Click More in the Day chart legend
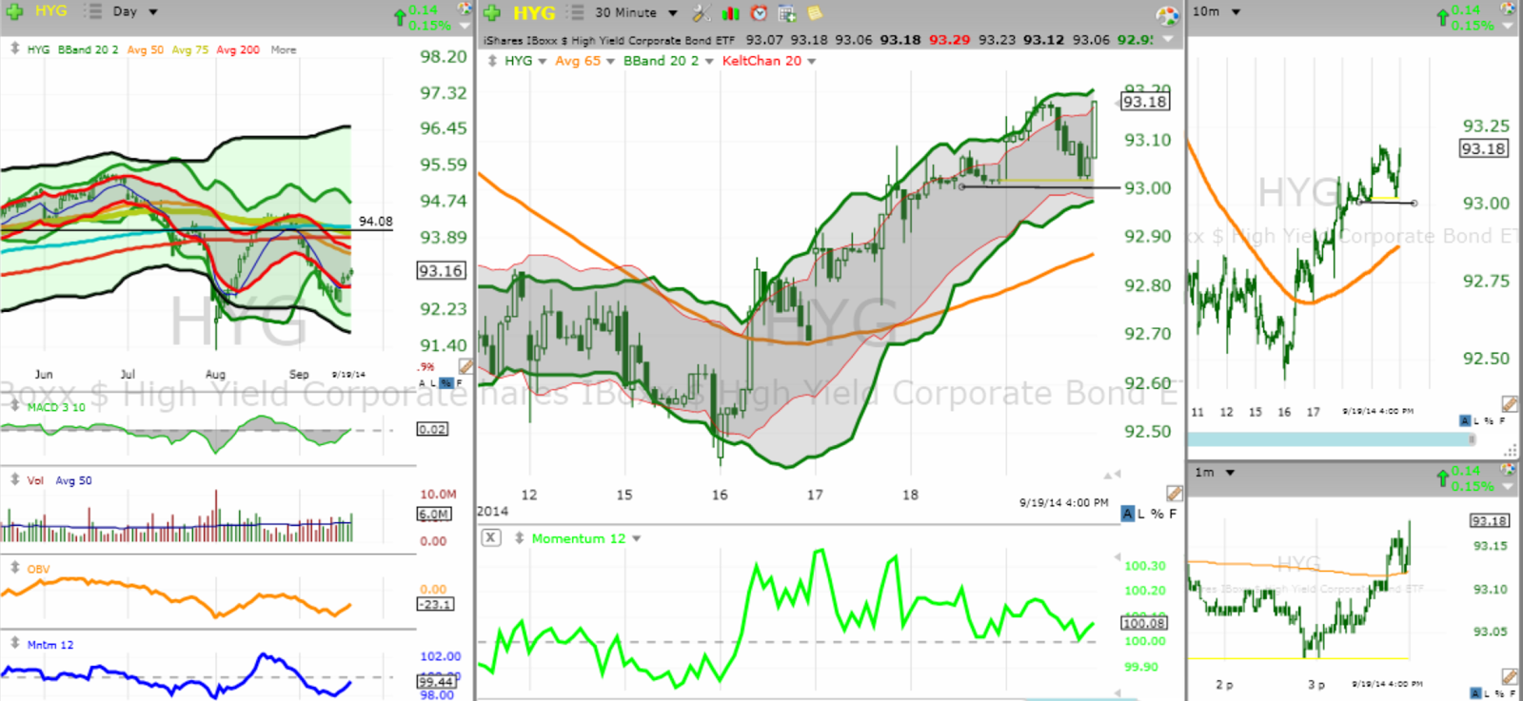 (283, 49)
